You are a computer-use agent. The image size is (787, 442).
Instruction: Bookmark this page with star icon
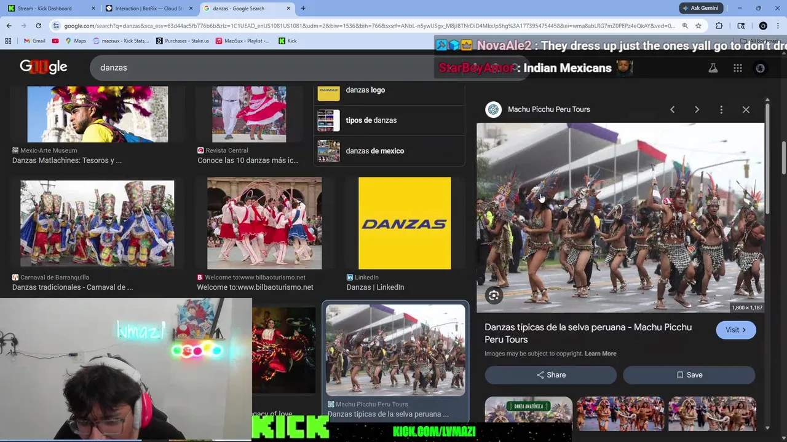pos(698,26)
